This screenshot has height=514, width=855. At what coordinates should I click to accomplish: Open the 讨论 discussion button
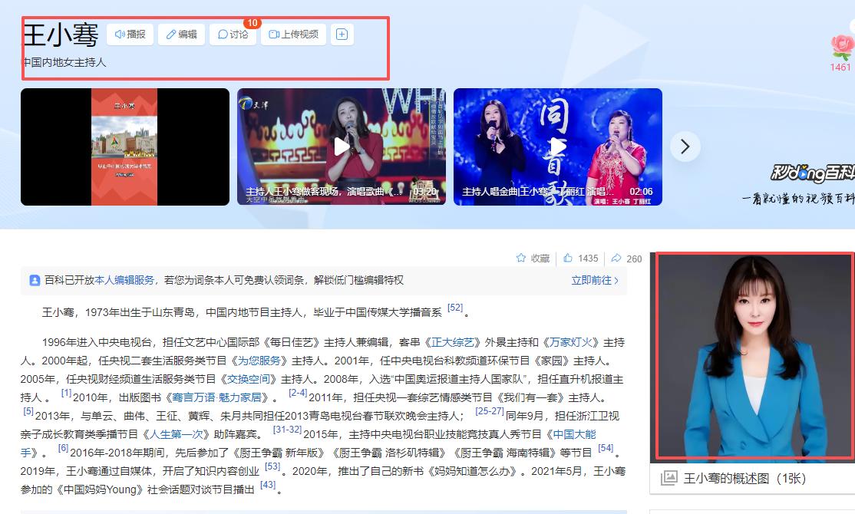233,35
